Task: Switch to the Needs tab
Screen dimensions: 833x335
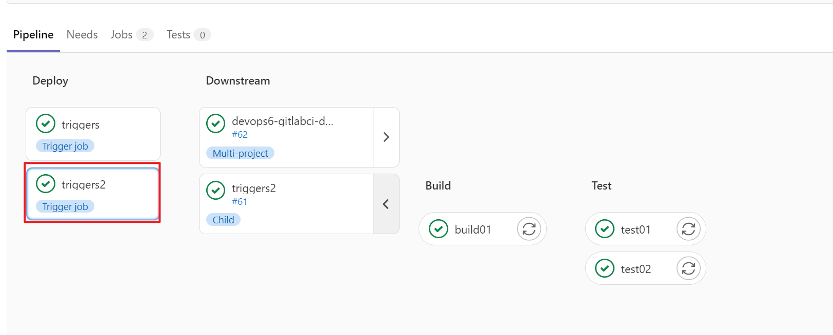Action: tap(82, 34)
